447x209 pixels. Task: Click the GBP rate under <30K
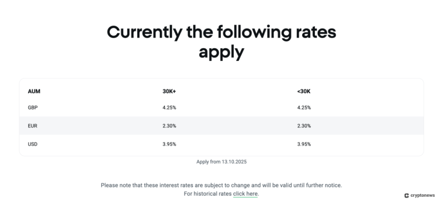304,108
